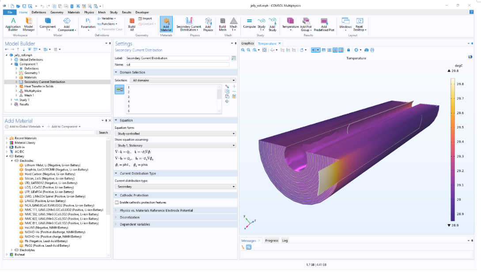The width and height of the screenshot is (481, 273).
Task: Take an image snapshot with camera icon
Action: pos(366,50)
